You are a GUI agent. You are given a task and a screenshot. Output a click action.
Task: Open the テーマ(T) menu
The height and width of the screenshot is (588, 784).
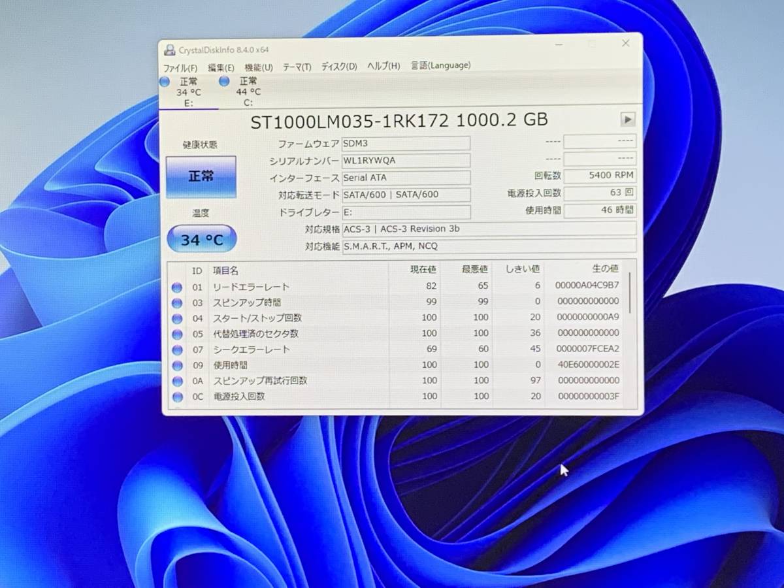[297, 67]
